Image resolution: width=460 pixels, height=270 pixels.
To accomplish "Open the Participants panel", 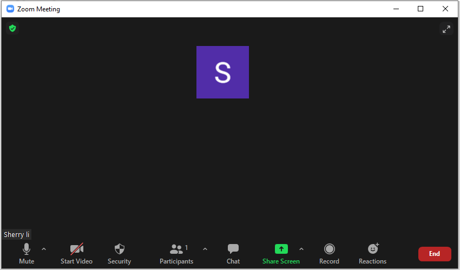I will tap(176, 254).
